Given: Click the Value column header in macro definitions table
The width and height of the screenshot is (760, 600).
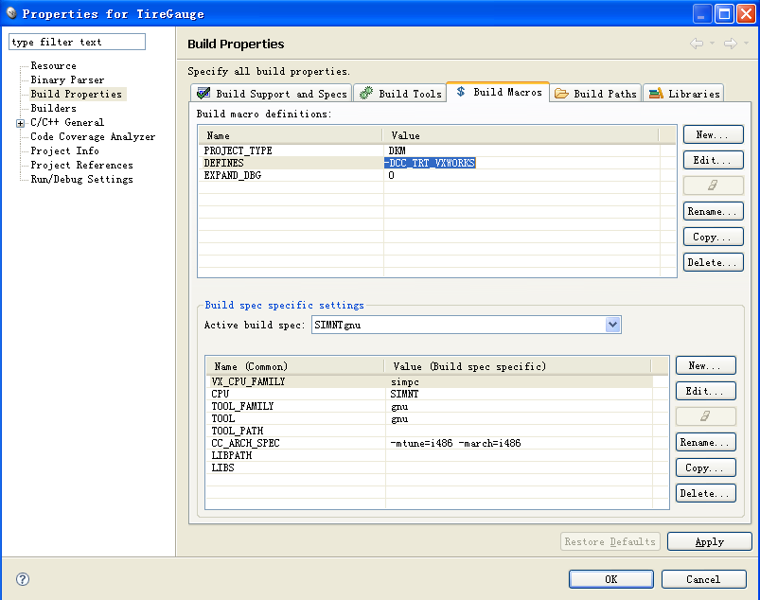Looking at the screenshot, I should [x=521, y=135].
